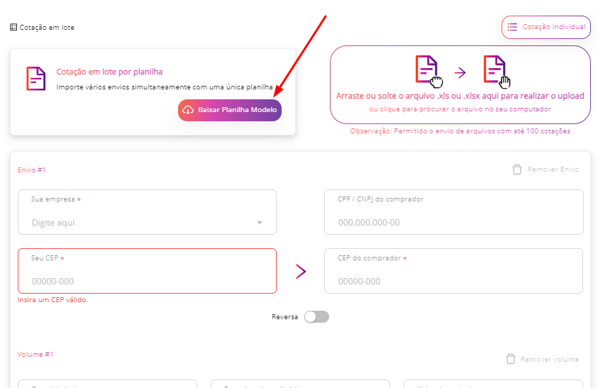The width and height of the screenshot is (598, 388).
Task: Download template via Baixar Planilha Modelo
Action: click(230, 110)
